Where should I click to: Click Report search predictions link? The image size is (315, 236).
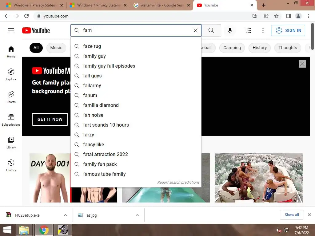[x=178, y=183]
